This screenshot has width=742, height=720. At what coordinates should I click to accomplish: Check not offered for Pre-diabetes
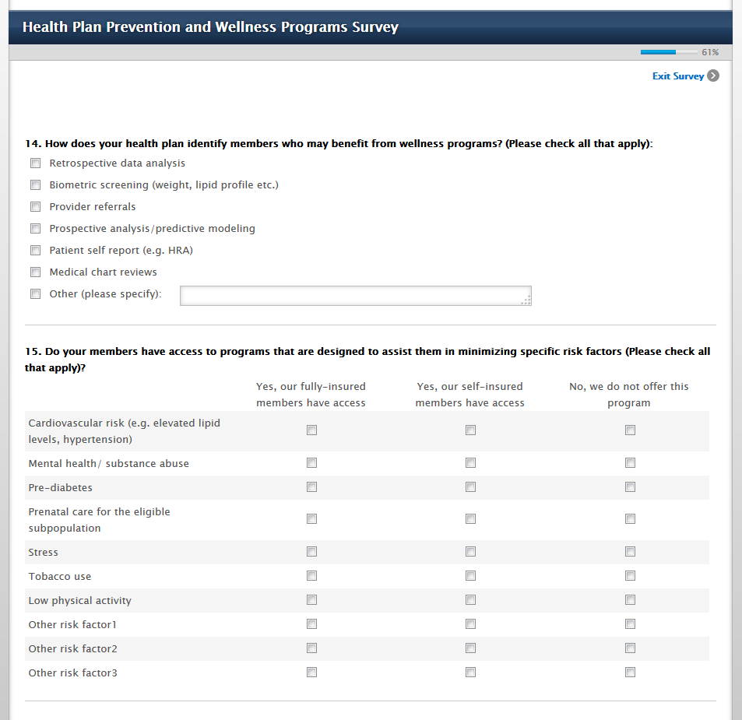(631, 487)
